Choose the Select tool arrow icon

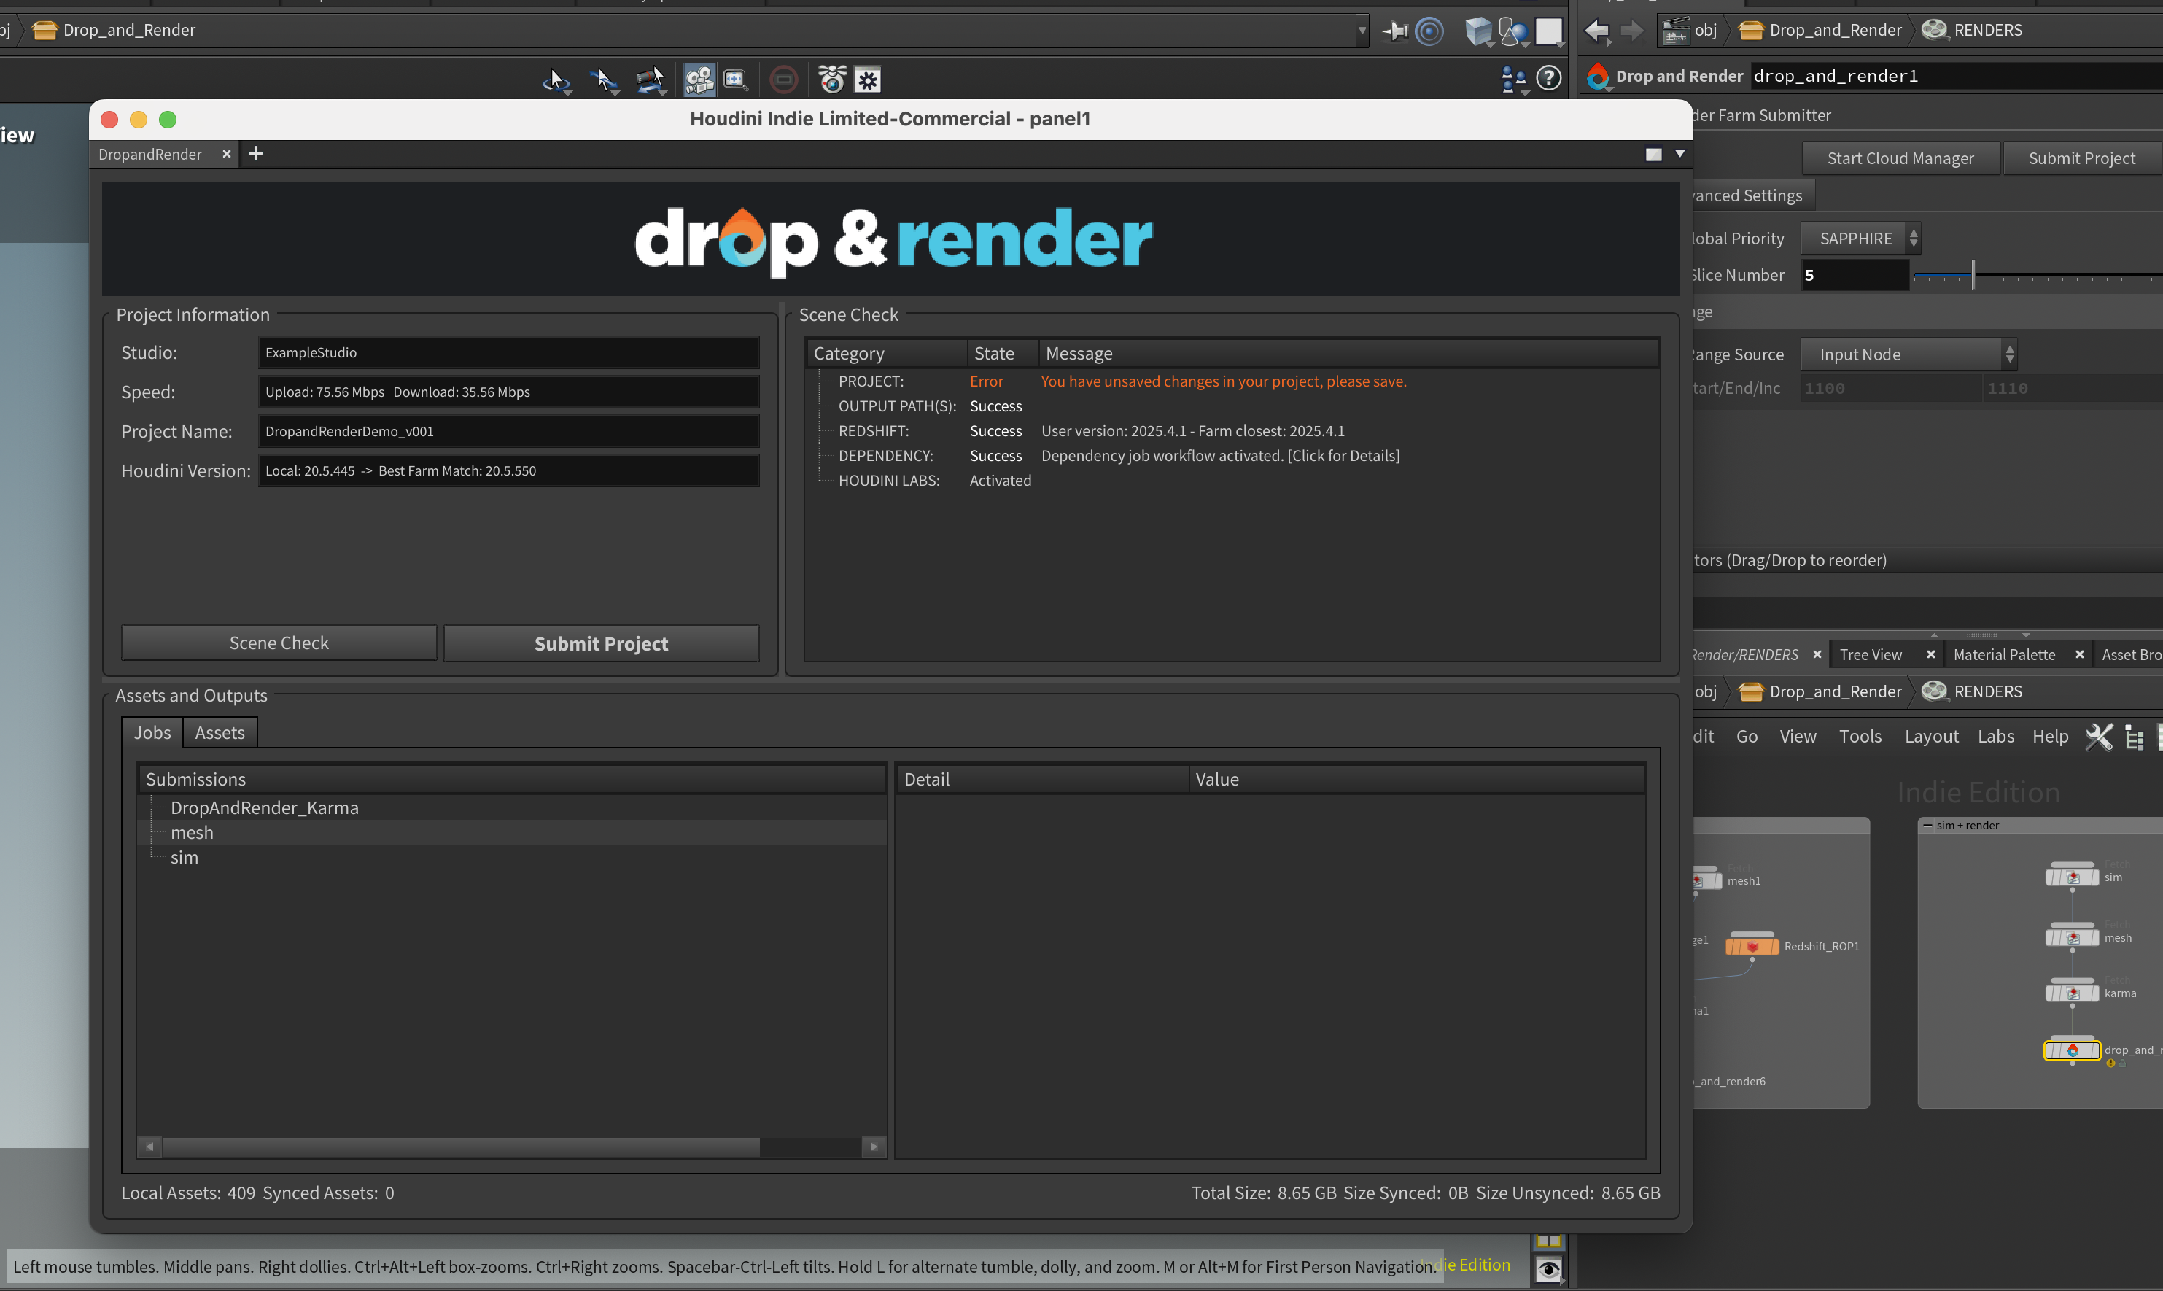click(556, 80)
